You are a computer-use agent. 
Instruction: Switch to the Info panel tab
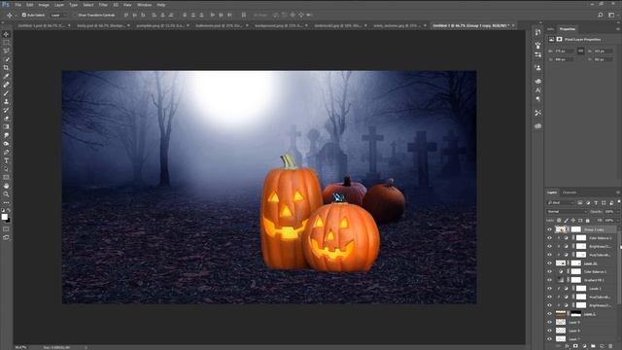(x=551, y=29)
